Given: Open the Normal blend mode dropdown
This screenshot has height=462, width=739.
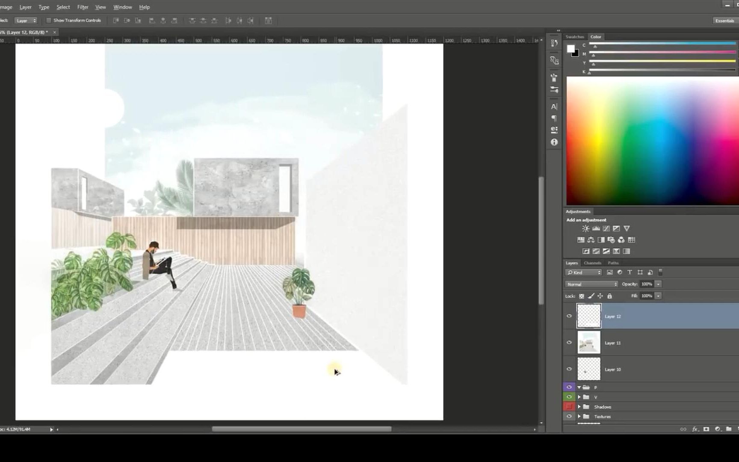Looking at the screenshot, I should point(592,284).
